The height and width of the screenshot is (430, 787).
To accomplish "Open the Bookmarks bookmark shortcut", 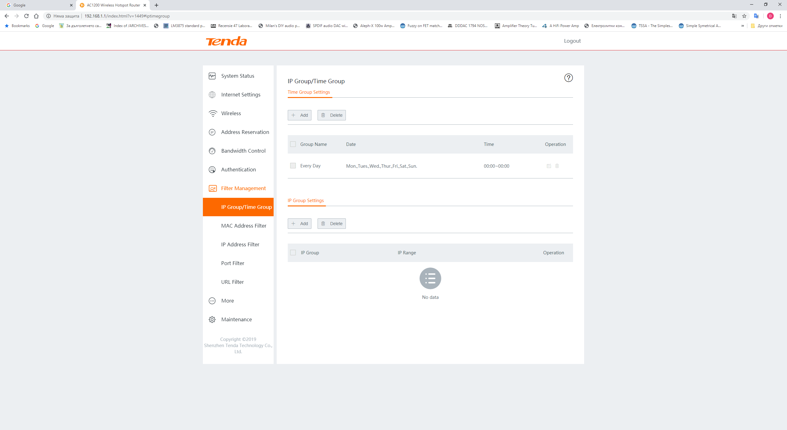I will coord(17,26).
